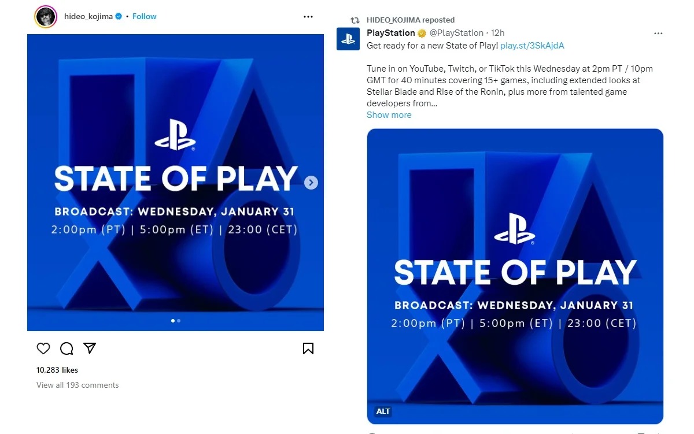The image size is (694, 434).
Task: Toggle follow on hideo_kojima's profile
Action: pyautogui.click(x=144, y=16)
